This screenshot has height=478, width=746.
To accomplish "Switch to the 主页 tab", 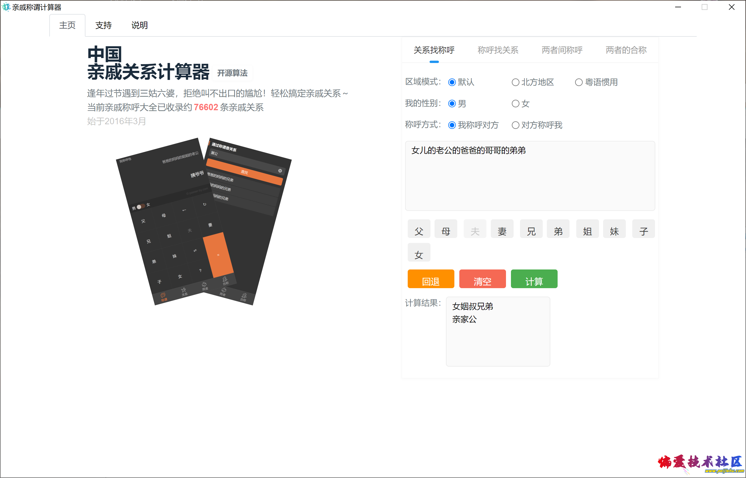I will pyautogui.click(x=67, y=25).
